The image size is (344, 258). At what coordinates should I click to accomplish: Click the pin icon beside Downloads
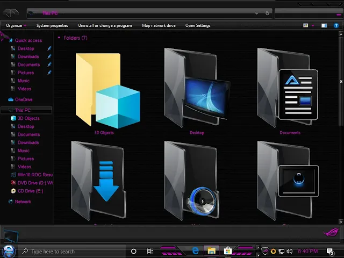[49, 56]
